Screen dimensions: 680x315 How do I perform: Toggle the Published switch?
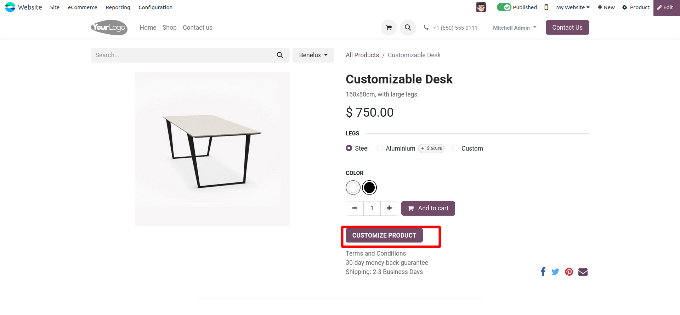coord(504,7)
